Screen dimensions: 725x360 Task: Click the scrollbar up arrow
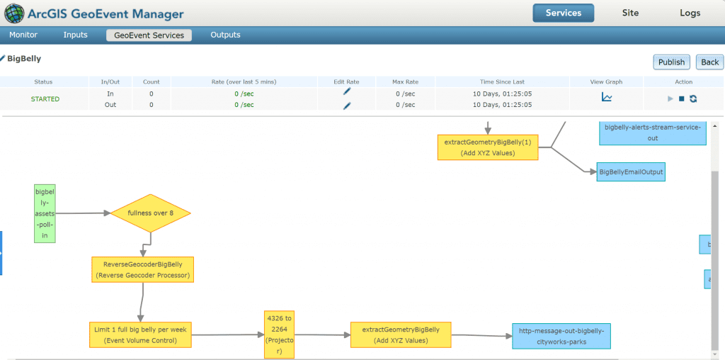click(715, 126)
